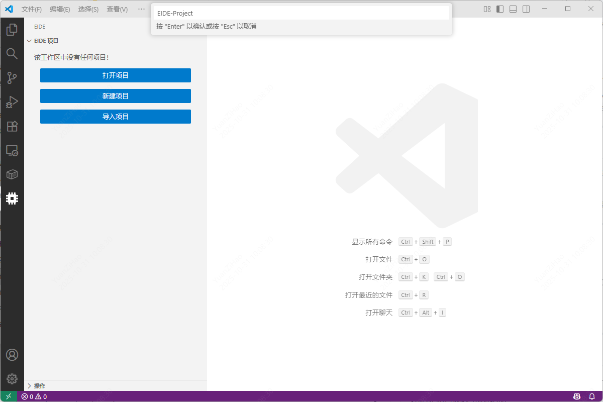Image resolution: width=603 pixels, height=402 pixels.
Task: Open the Run and Debug view
Action: (12, 102)
